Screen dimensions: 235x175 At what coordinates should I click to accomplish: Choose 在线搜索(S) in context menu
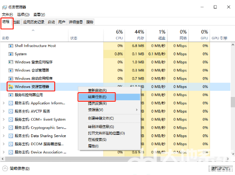pos(109,140)
